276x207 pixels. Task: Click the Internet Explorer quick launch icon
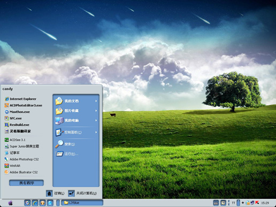(x=35, y=203)
